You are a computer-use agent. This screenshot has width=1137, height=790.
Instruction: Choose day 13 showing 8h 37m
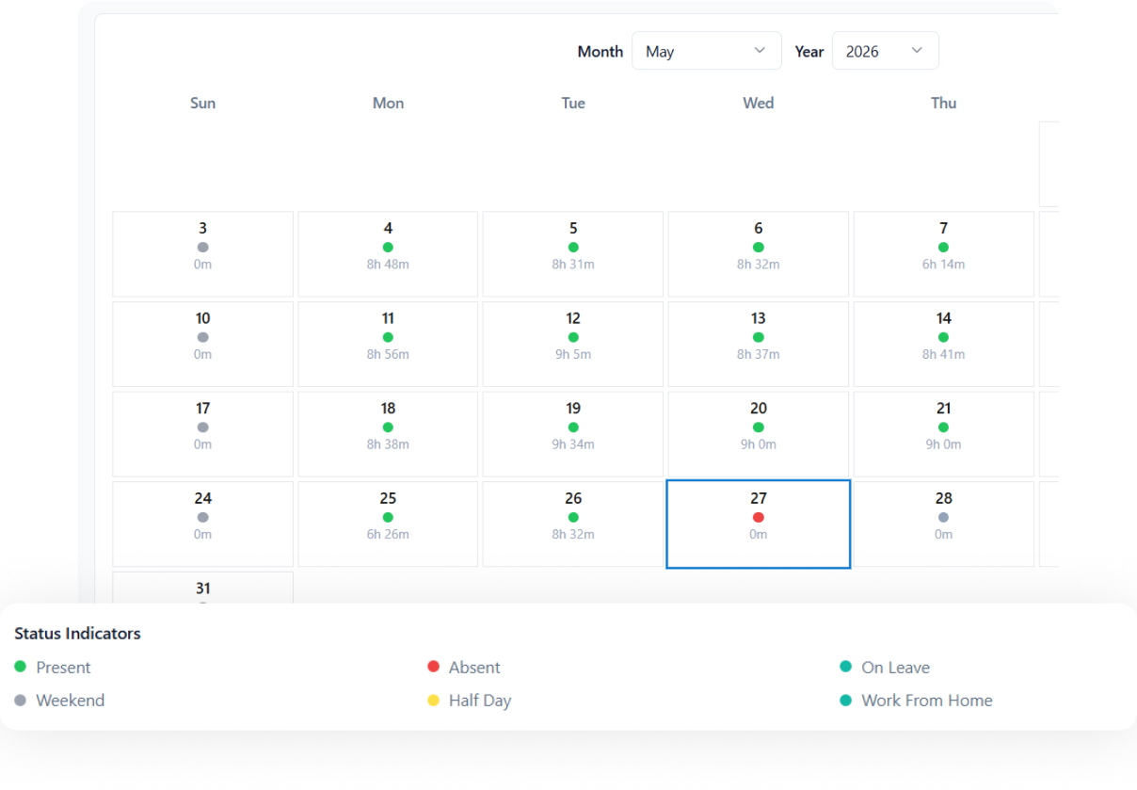point(759,344)
